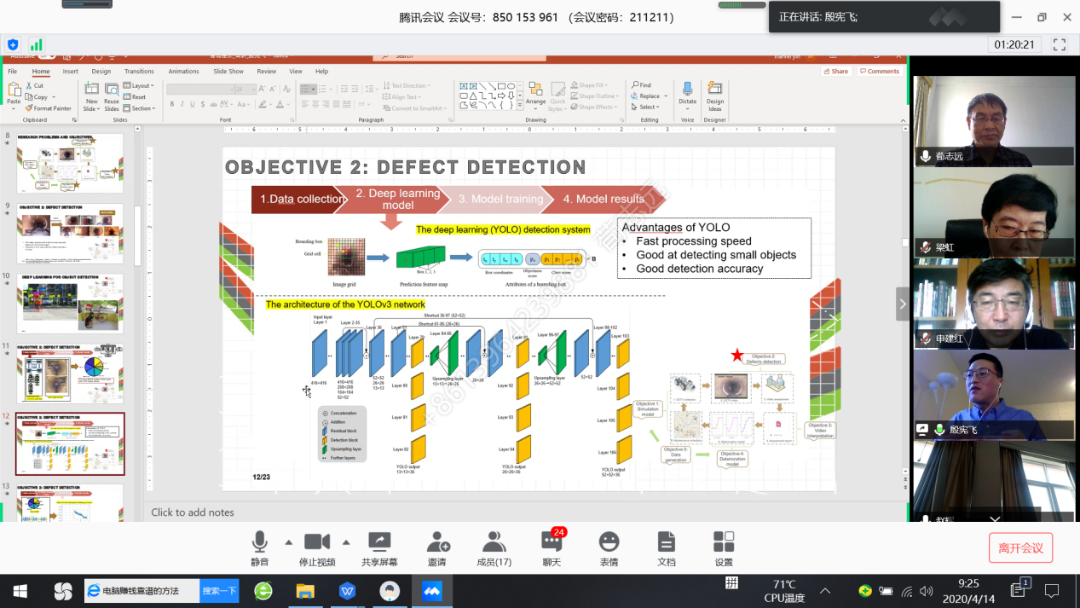The width and height of the screenshot is (1080, 608).
Task: Click the 搜索一下 search button in taskbar
Action: (219, 590)
